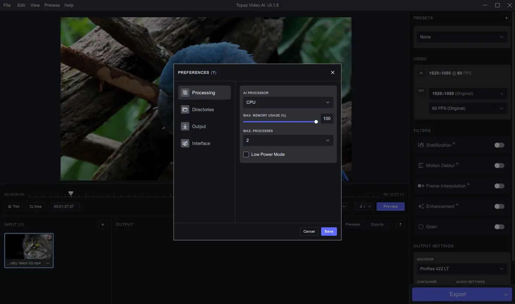Toggle the Grain filter switch

point(500,227)
